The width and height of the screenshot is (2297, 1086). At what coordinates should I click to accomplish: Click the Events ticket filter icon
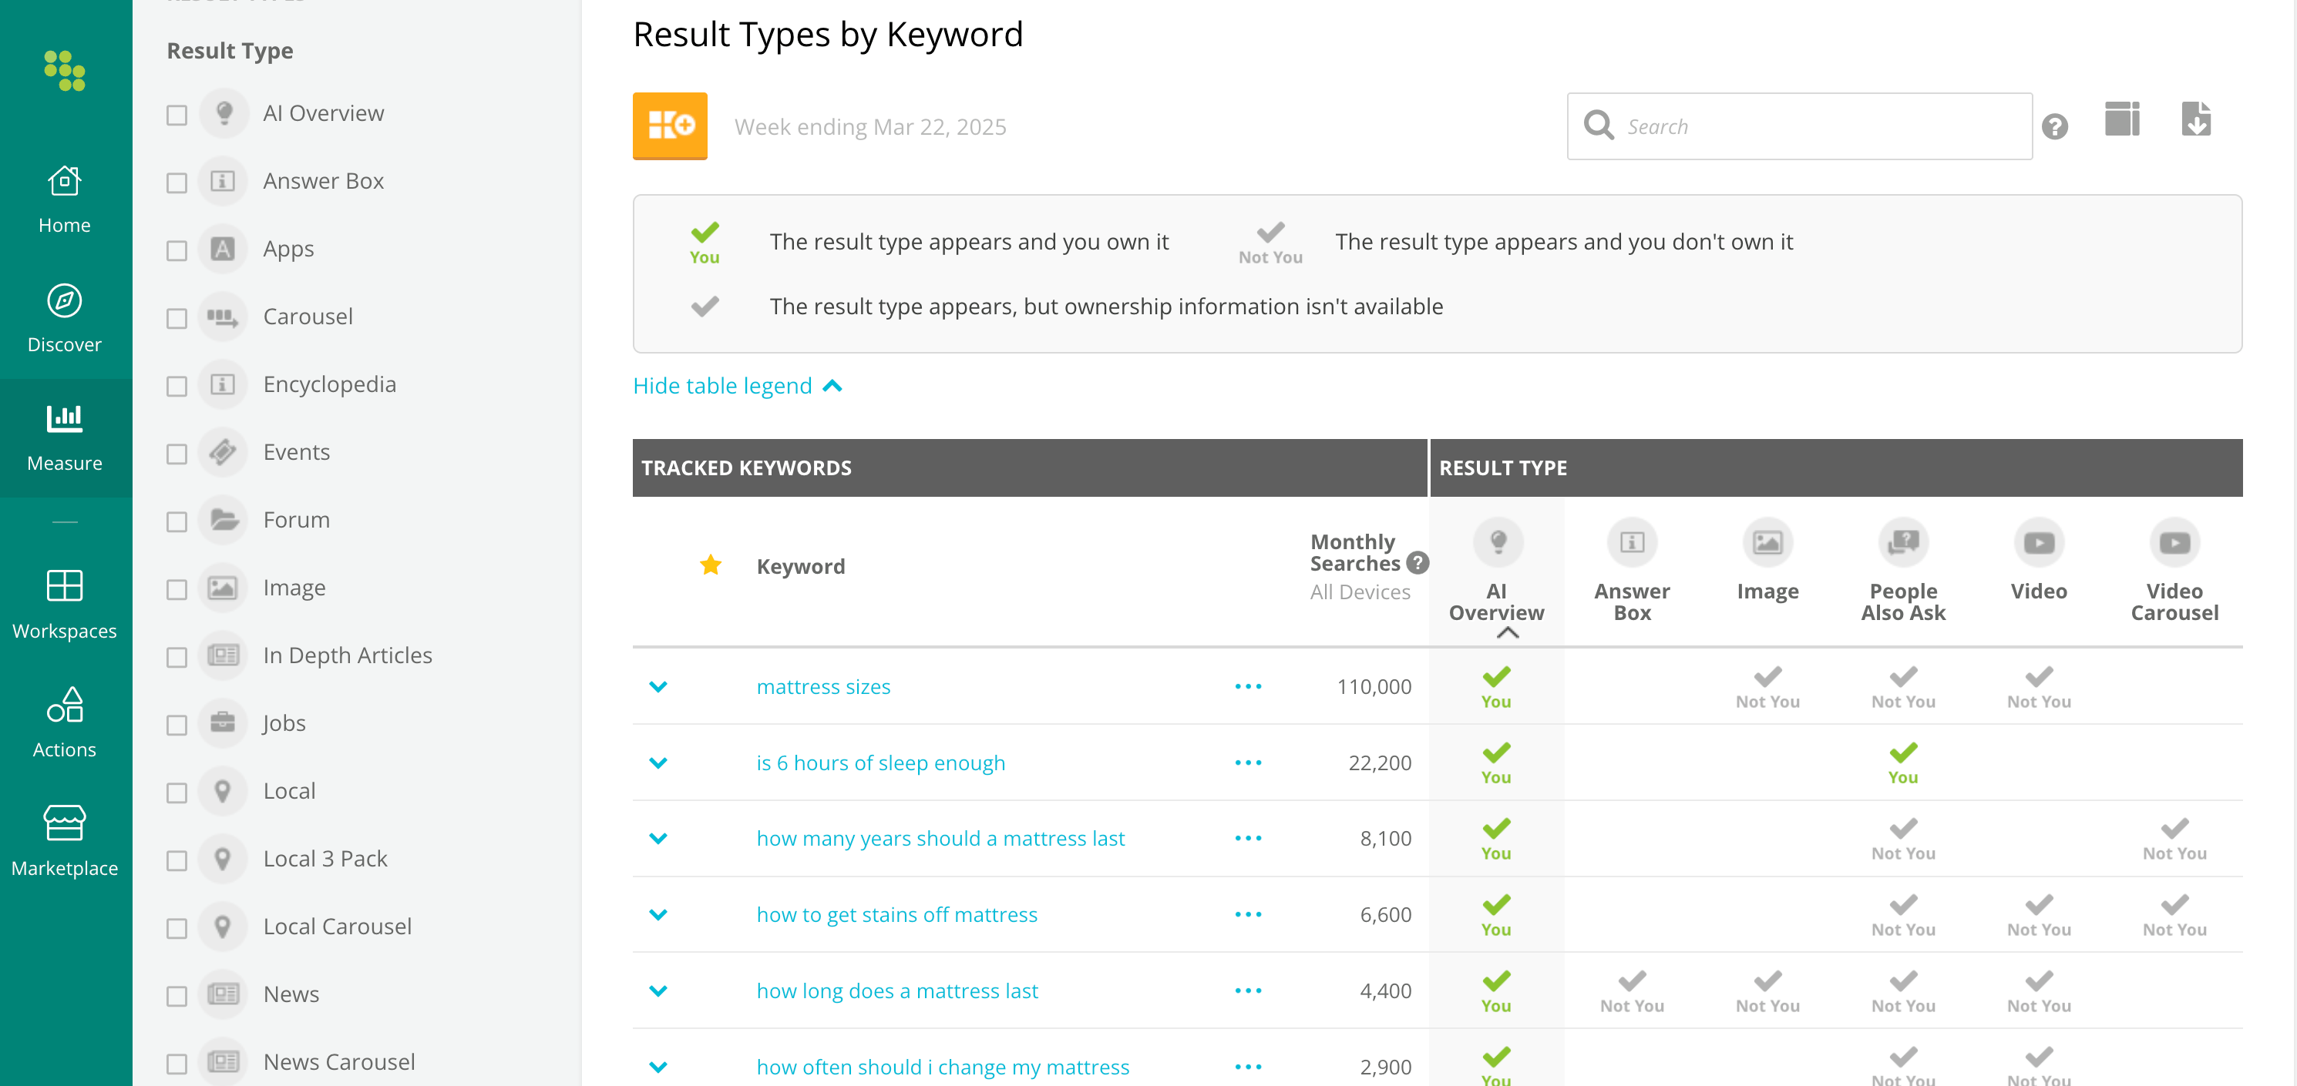coord(223,453)
